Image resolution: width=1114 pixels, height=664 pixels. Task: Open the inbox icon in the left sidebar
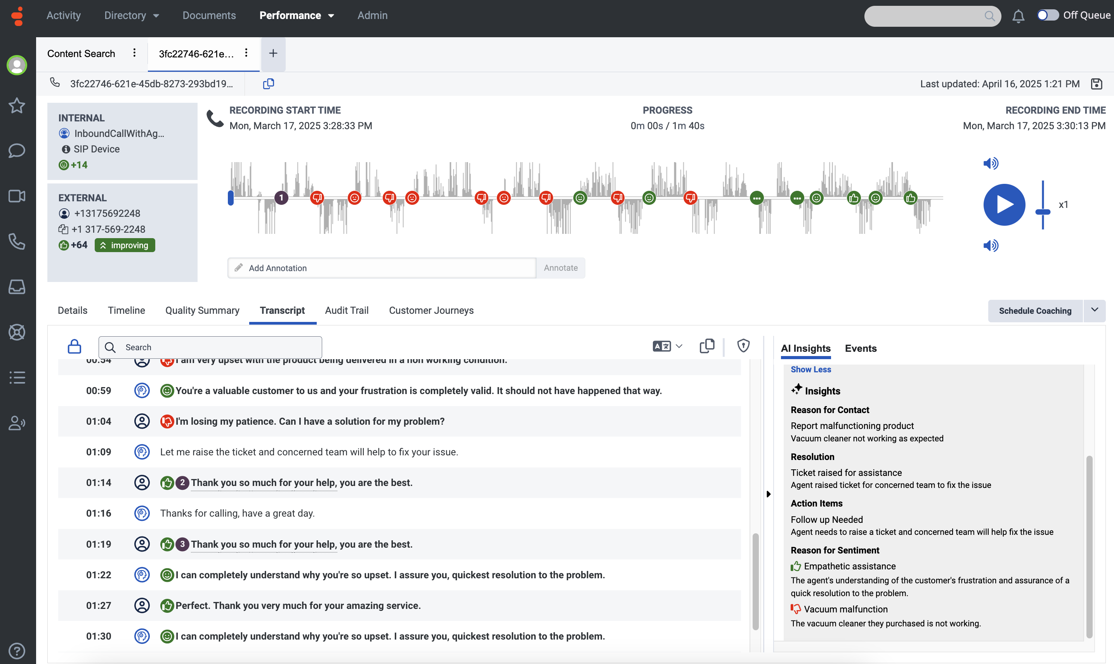click(17, 287)
